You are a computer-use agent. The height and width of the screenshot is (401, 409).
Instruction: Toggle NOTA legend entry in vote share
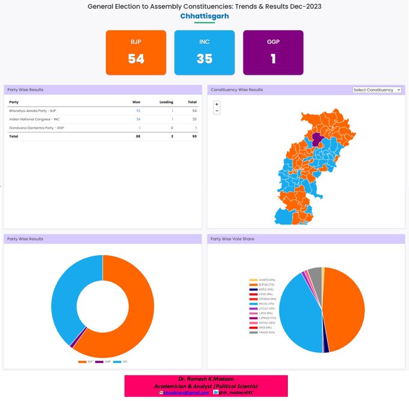click(257, 323)
